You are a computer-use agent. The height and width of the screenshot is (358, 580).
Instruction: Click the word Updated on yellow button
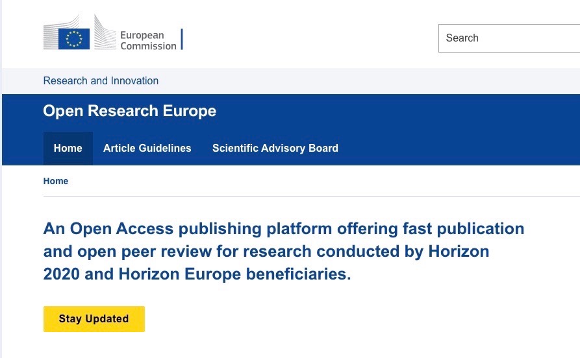pyautogui.click(x=107, y=318)
